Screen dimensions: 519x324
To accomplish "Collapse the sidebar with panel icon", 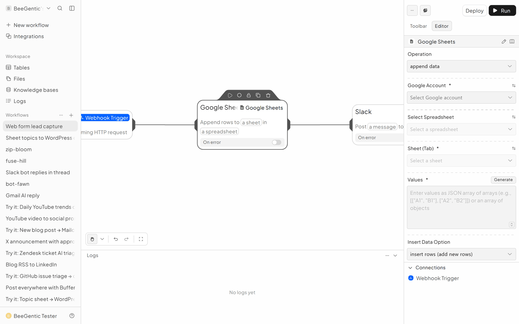I will pyautogui.click(x=72, y=8).
